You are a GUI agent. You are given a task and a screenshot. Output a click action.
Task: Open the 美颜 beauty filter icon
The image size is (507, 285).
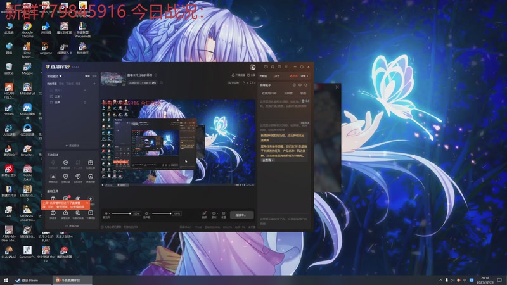click(204, 215)
